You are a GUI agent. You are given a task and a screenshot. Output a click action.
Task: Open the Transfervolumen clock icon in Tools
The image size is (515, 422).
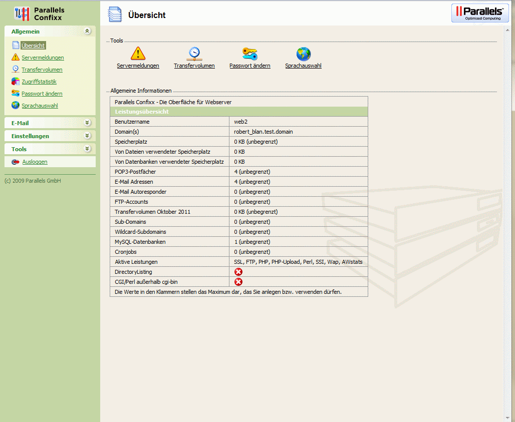click(194, 54)
